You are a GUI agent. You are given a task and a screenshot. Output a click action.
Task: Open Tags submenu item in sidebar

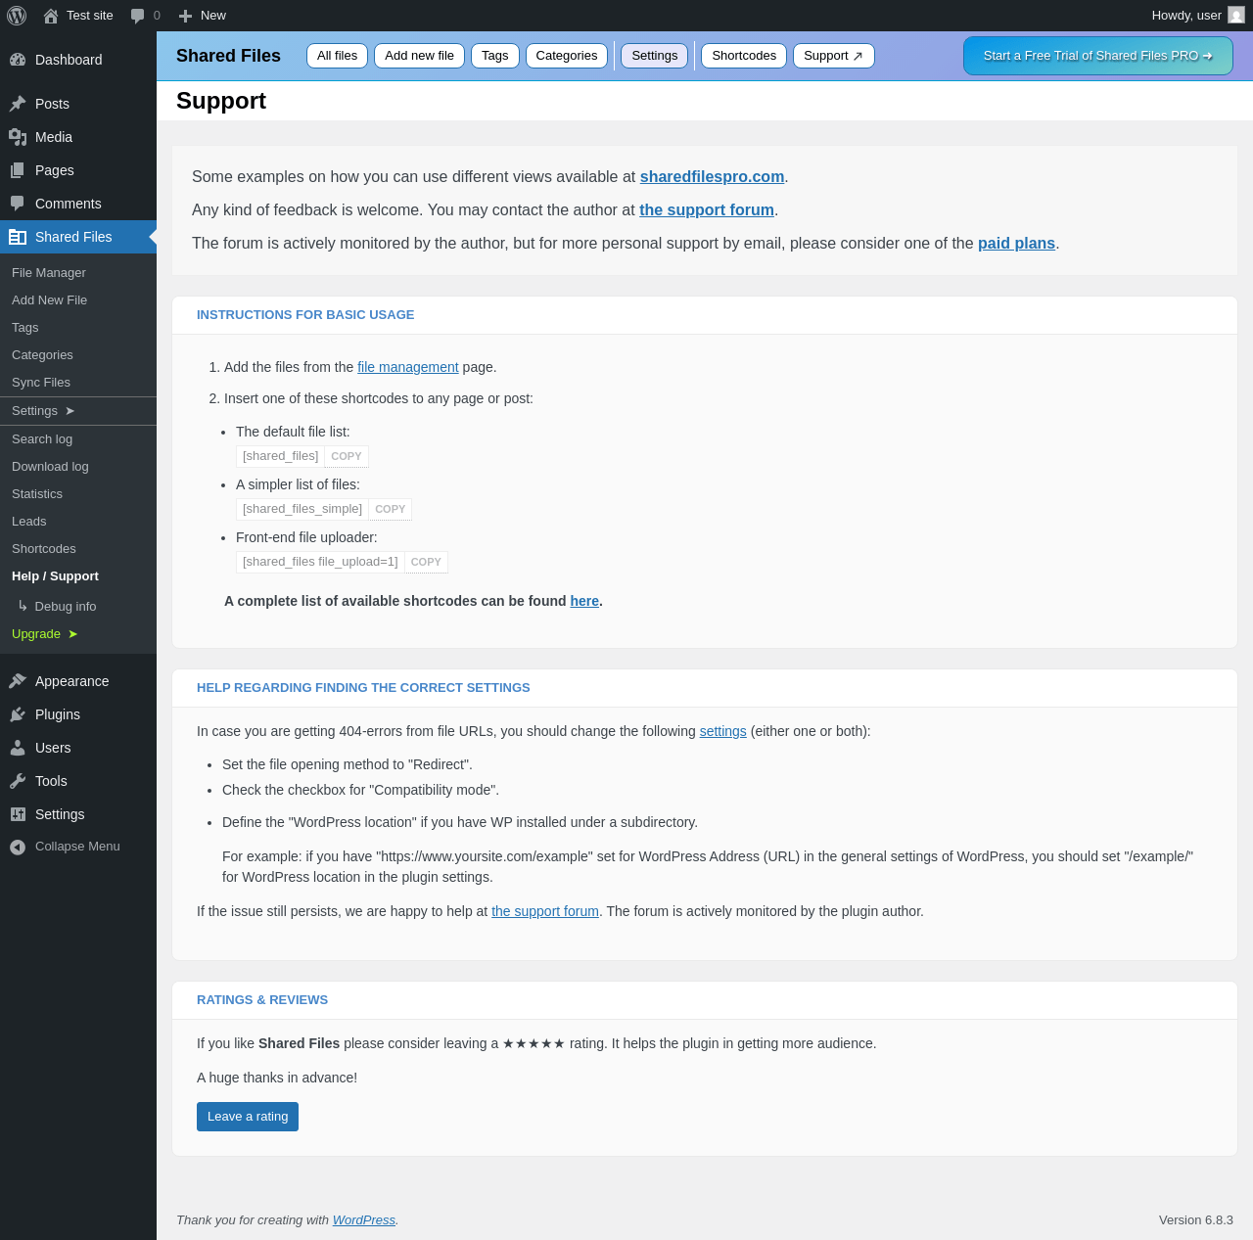tap(78, 327)
